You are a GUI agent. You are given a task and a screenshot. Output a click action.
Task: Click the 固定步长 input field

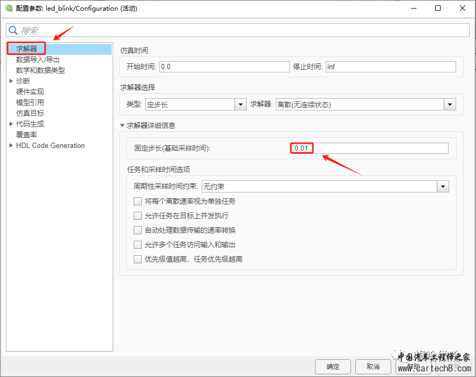tap(370, 149)
